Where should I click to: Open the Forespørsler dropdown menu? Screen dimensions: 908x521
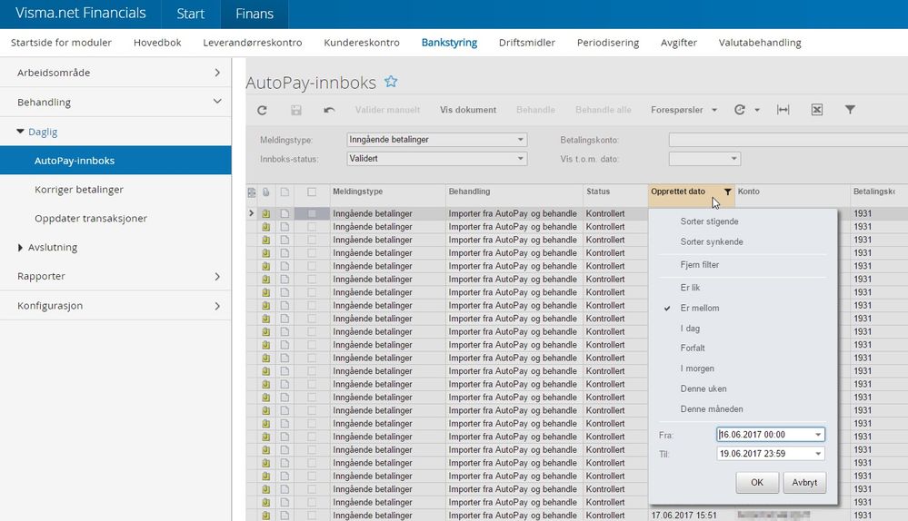(x=683, y=110)
